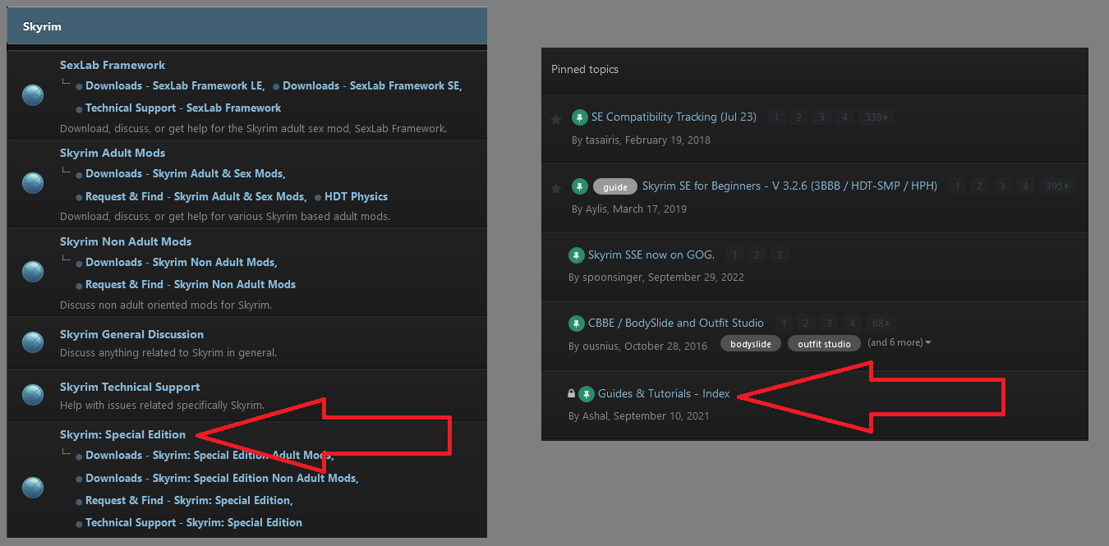Click the star icon beside SE Compatibility Tracking
This screenshot has width=1109, height=546.
coord(556,119)
